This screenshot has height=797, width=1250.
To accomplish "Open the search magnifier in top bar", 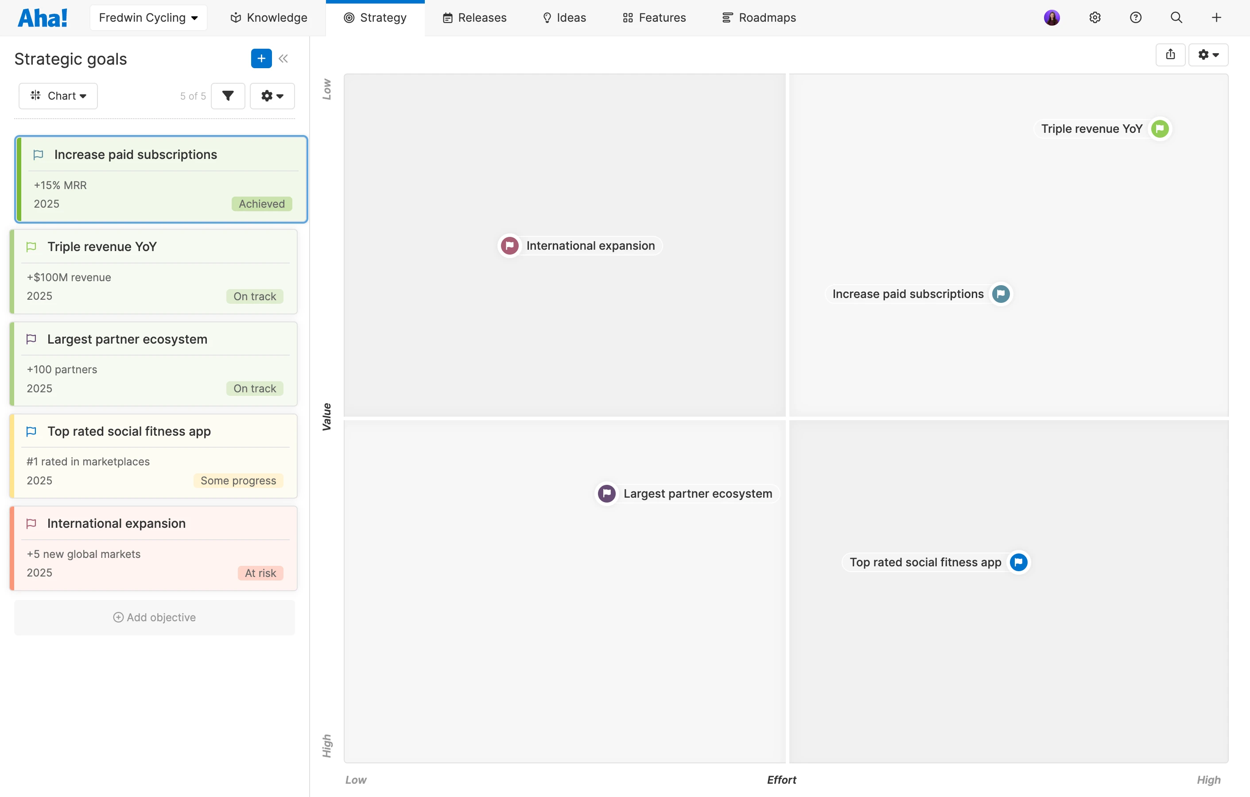I will click(x=1176, y=18).
